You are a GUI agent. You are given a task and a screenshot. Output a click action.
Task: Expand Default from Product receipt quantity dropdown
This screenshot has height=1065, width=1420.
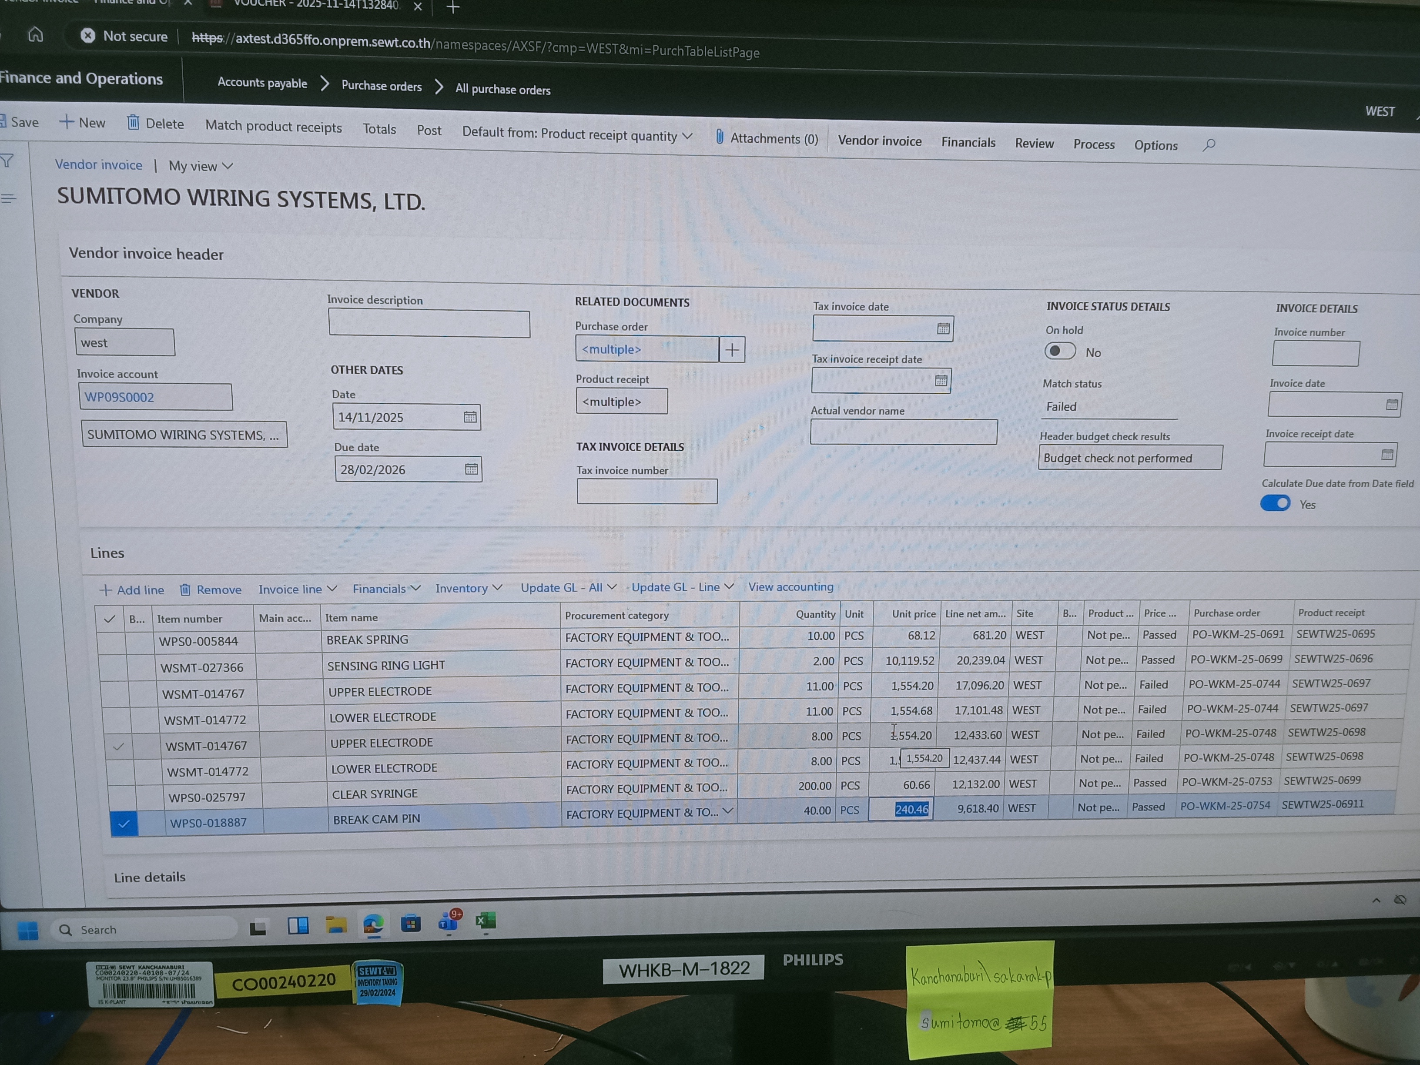(687, 136)
